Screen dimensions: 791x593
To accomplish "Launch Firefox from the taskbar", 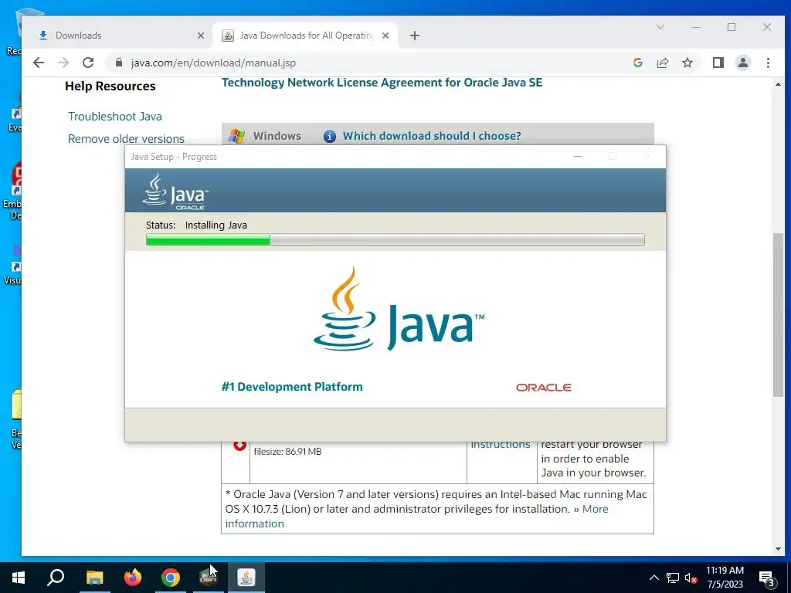I will [x=133, y=578].
